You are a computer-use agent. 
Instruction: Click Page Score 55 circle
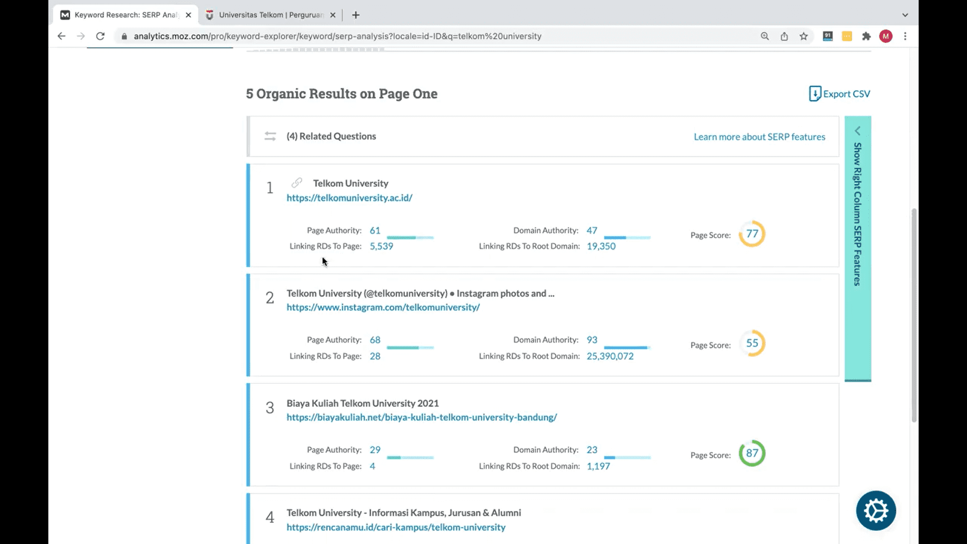(752, 343)
